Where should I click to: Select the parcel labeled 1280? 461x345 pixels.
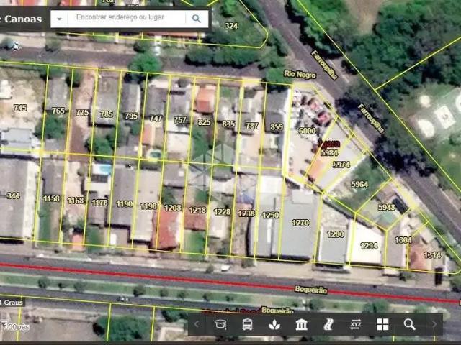335,234
